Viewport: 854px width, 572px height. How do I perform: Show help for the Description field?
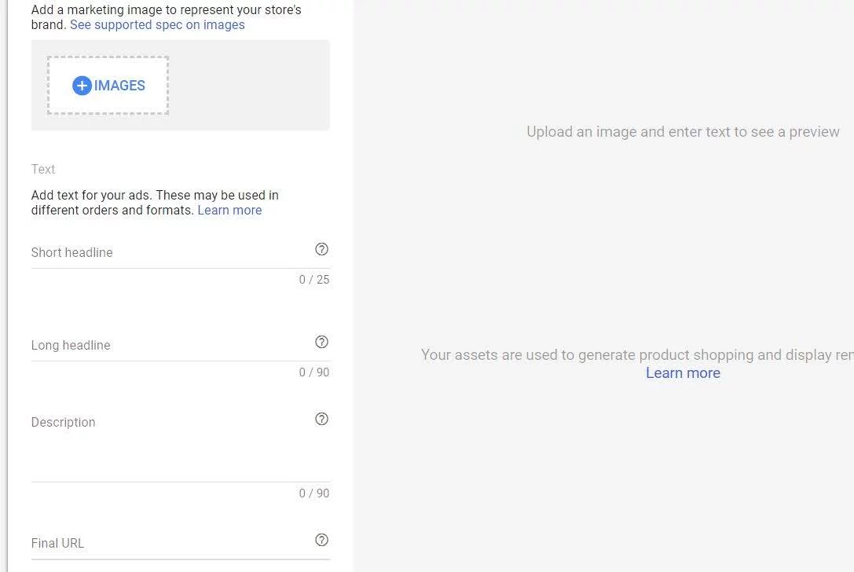tap(321, 419)
